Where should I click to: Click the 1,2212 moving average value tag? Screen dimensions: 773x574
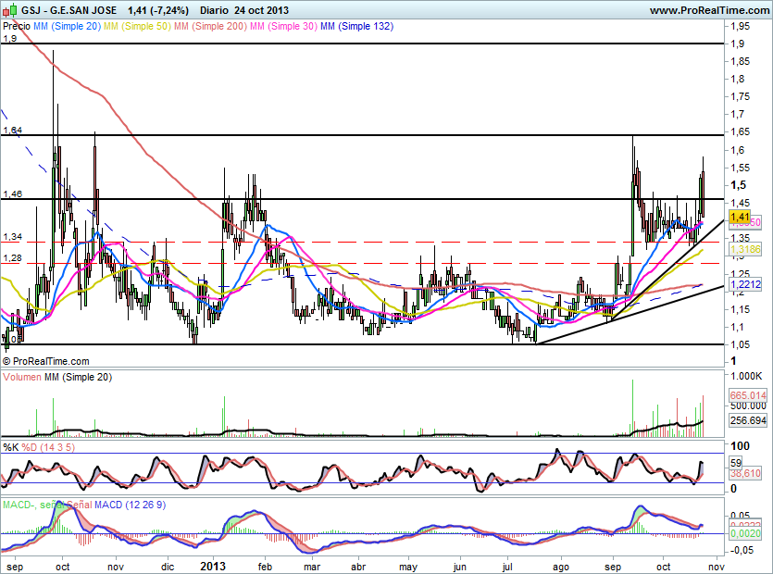(x=744, y=285)
